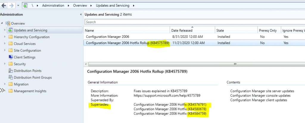The width and height of the screenshot is (305, 123).
Task: Click superseded Hotfix KB4576791 entry
Action: (170, 105)
